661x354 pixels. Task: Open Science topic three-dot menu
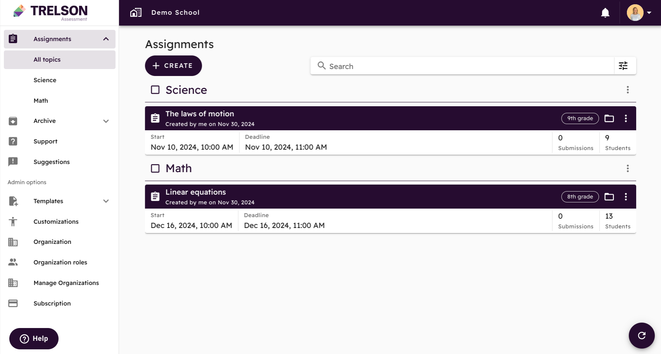(628, 90)
